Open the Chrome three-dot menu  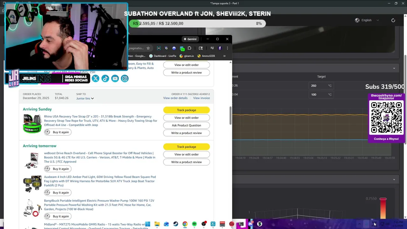point(227,48)
